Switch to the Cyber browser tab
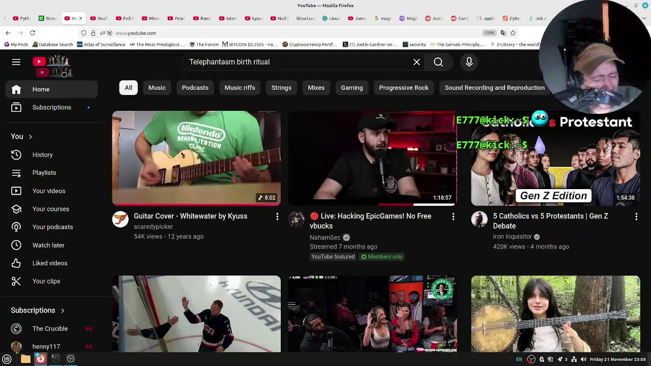This screenshot has height=366, width=651. [511, 18]
